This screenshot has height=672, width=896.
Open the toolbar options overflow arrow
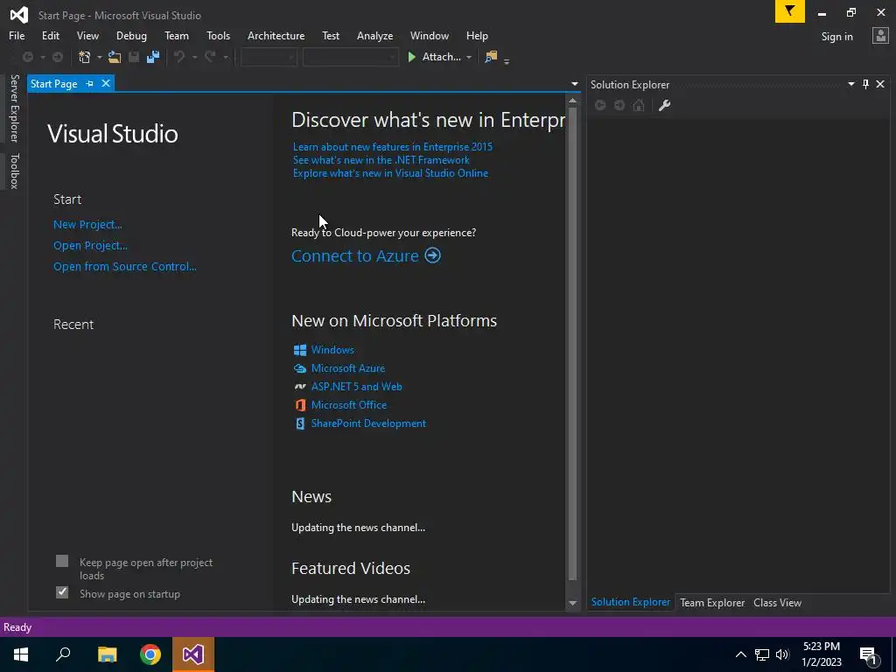pos(507,60)
